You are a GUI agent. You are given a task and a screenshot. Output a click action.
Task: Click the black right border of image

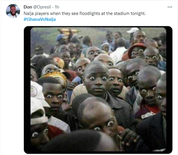(x=169, y=90)
